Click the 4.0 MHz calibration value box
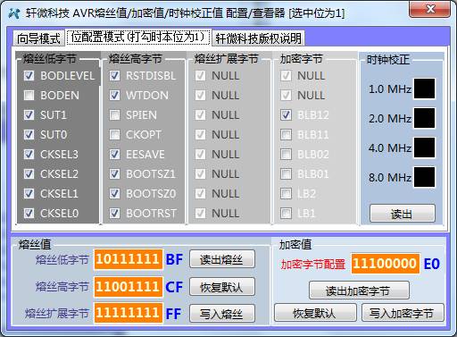The image size is (457, 337). (425, 147)
